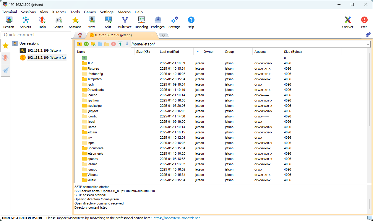Open the mobaxterm.mobatek.net subscription link

click(176, 218)
